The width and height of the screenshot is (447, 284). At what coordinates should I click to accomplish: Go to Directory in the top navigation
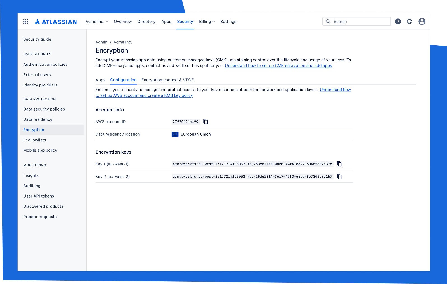(146, 22)
